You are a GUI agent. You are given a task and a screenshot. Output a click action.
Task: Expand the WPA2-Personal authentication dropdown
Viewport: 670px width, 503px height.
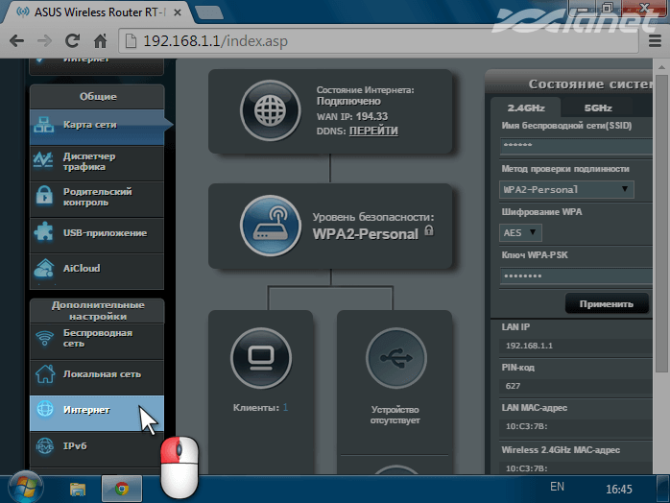pos(567,190)
